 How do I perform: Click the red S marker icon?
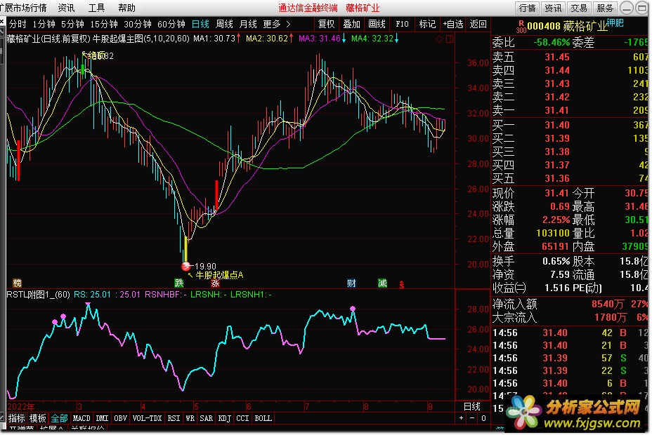(x=402, y=285)
